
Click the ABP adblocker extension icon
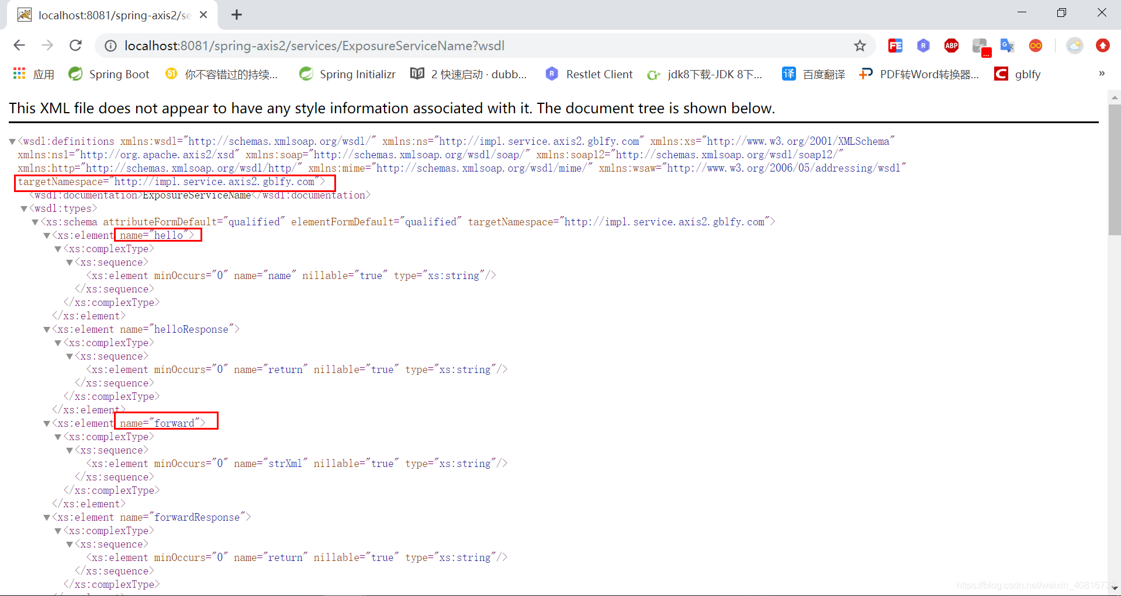[951, 46]
